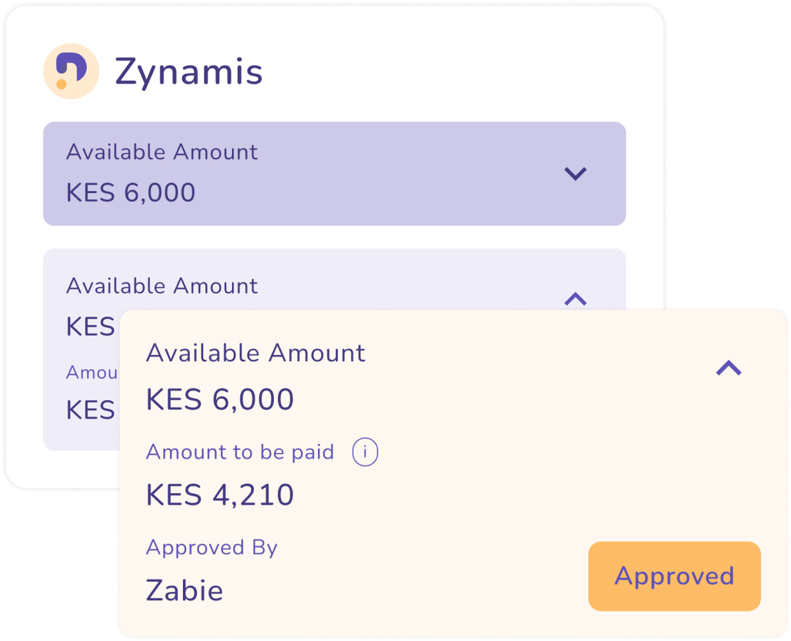Click Available Amount label in front cream card

256,353
